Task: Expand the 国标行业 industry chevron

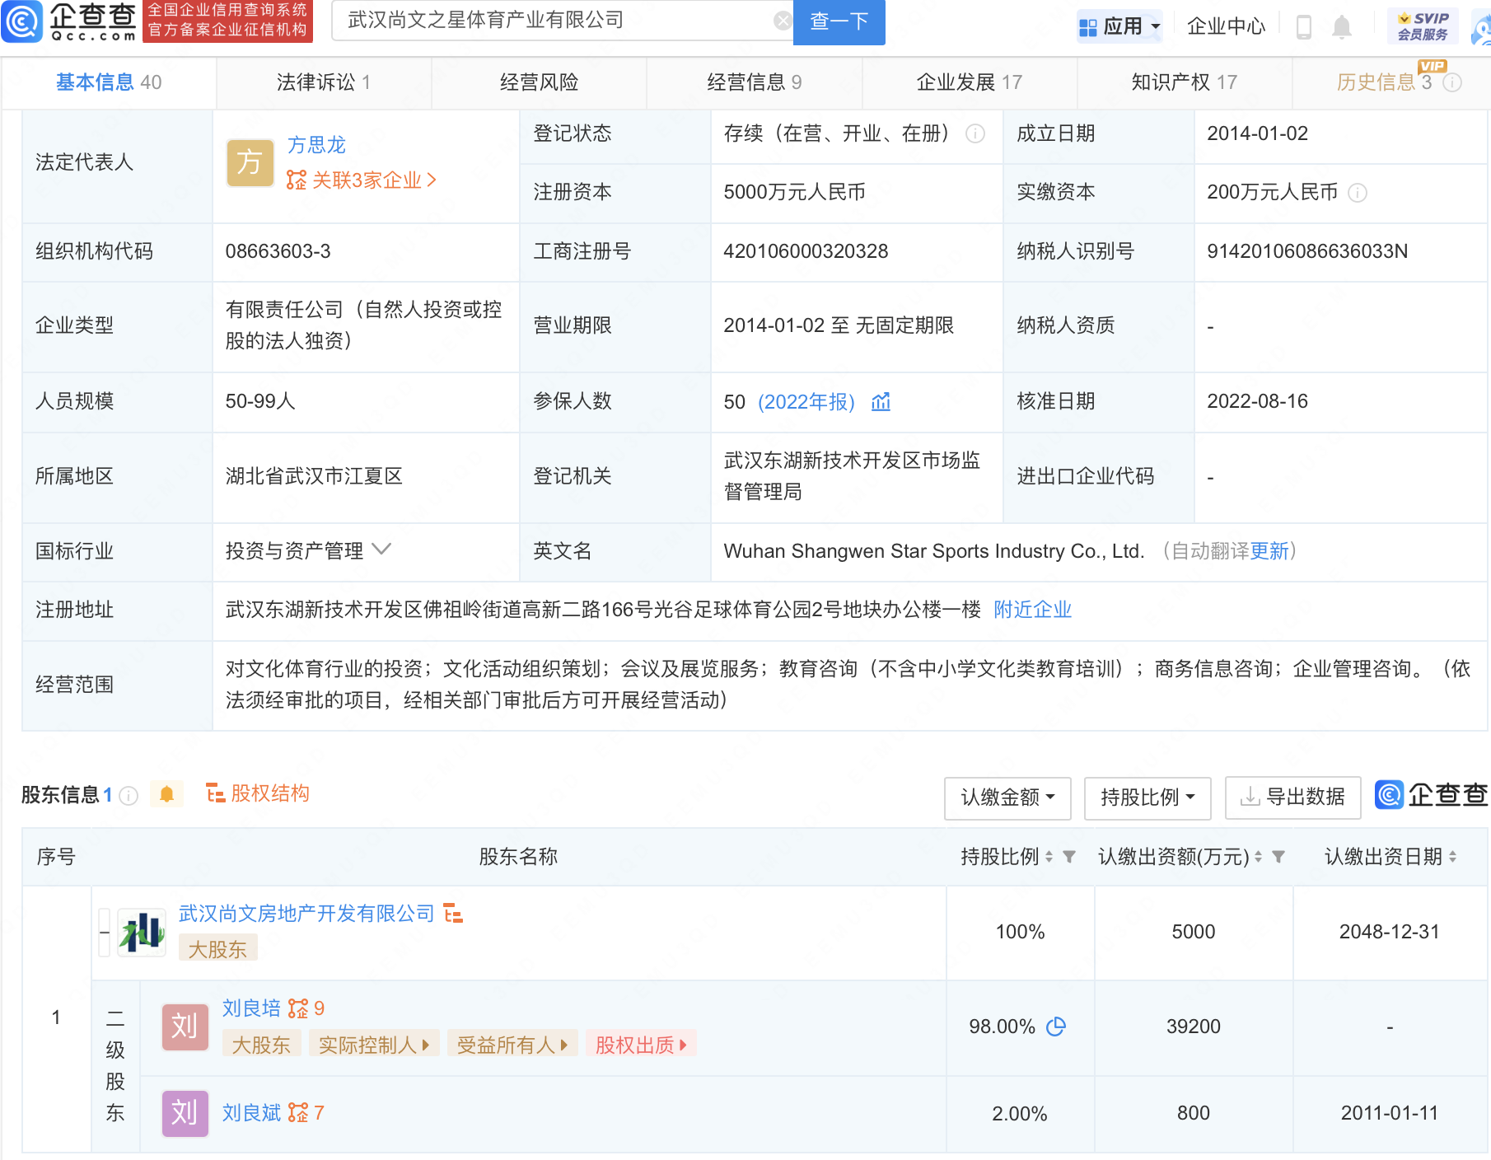Action: (381, 550)
